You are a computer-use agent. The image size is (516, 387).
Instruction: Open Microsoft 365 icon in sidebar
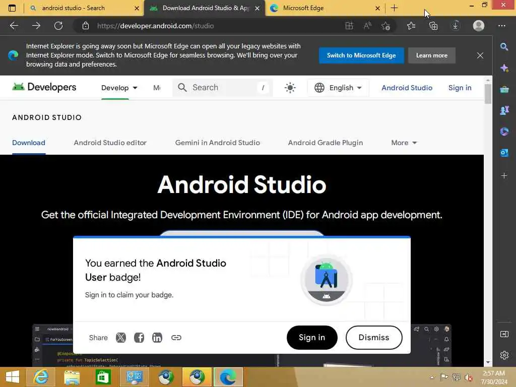pyautogui.click(x=504, y=132)
